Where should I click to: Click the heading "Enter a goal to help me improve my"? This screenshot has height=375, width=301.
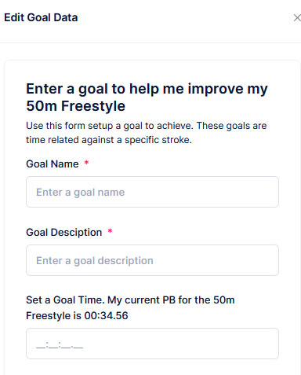147,89
